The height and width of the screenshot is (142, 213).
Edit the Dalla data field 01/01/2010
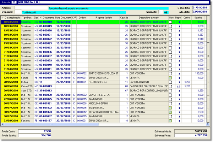point(200,8)
